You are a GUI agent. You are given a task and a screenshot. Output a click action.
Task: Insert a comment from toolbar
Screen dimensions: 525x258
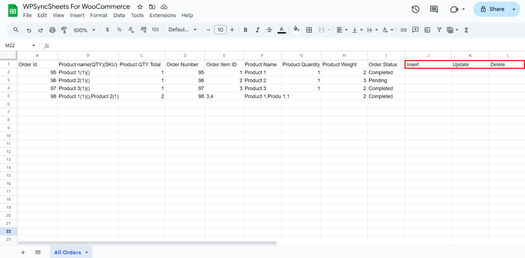[x=415, y=30]
